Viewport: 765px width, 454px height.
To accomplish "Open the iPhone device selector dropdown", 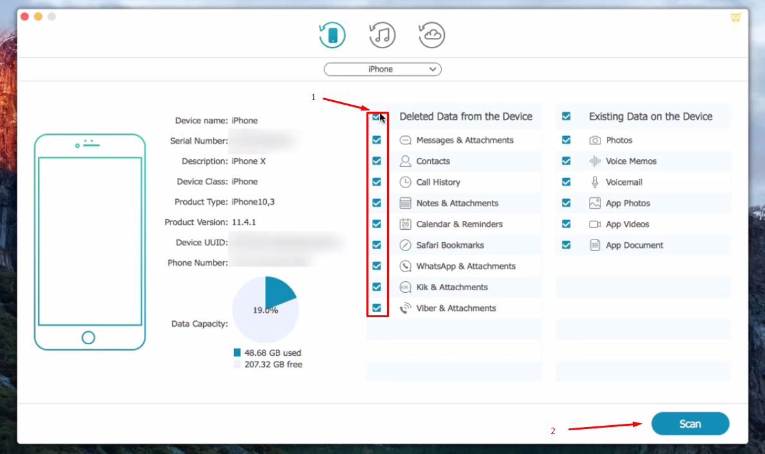I will click(382, 69).
